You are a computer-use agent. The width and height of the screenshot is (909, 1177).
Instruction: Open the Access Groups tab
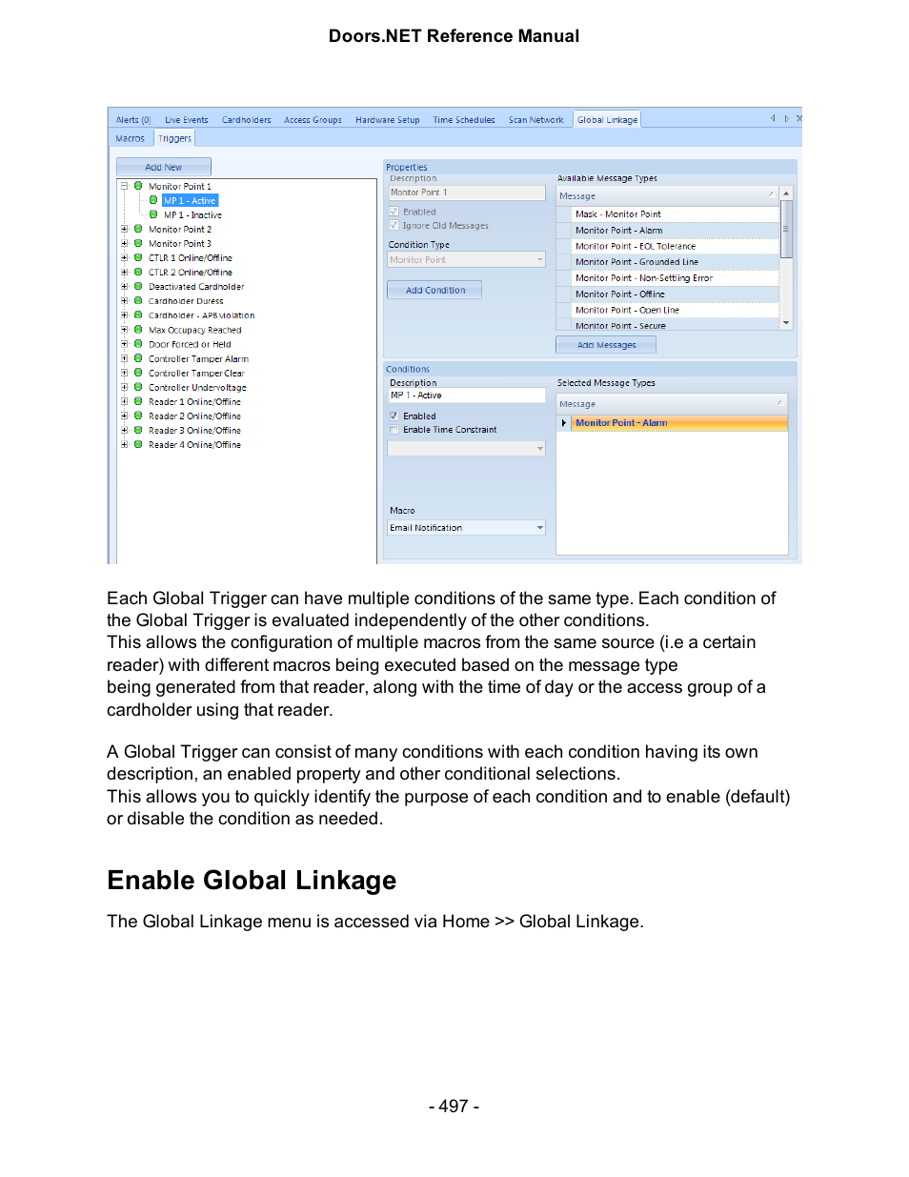pos(313,120)
